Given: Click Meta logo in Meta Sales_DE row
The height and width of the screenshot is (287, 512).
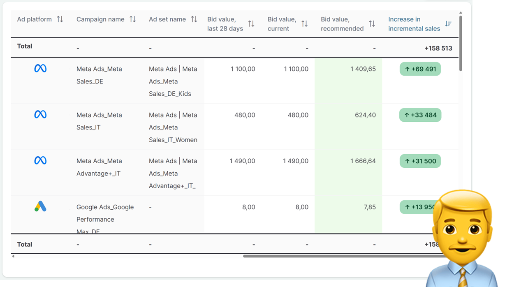Looking at the screenshot, I should tap(40, 69).
